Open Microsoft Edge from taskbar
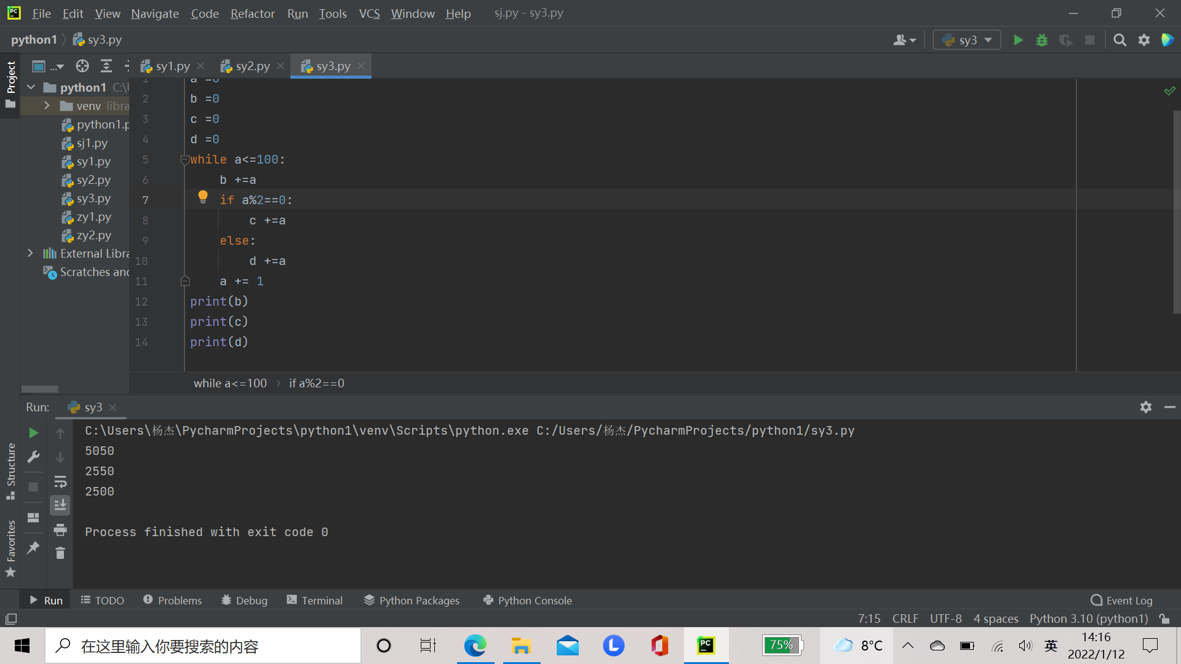1181x664 pixels. [475, 646]
